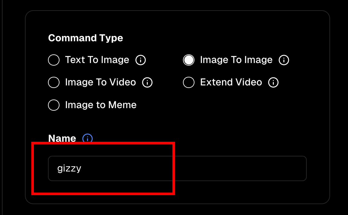Viewport: 348px width, 215px height.
Task: Show info for Image To Video option
Action: point(147,83)
